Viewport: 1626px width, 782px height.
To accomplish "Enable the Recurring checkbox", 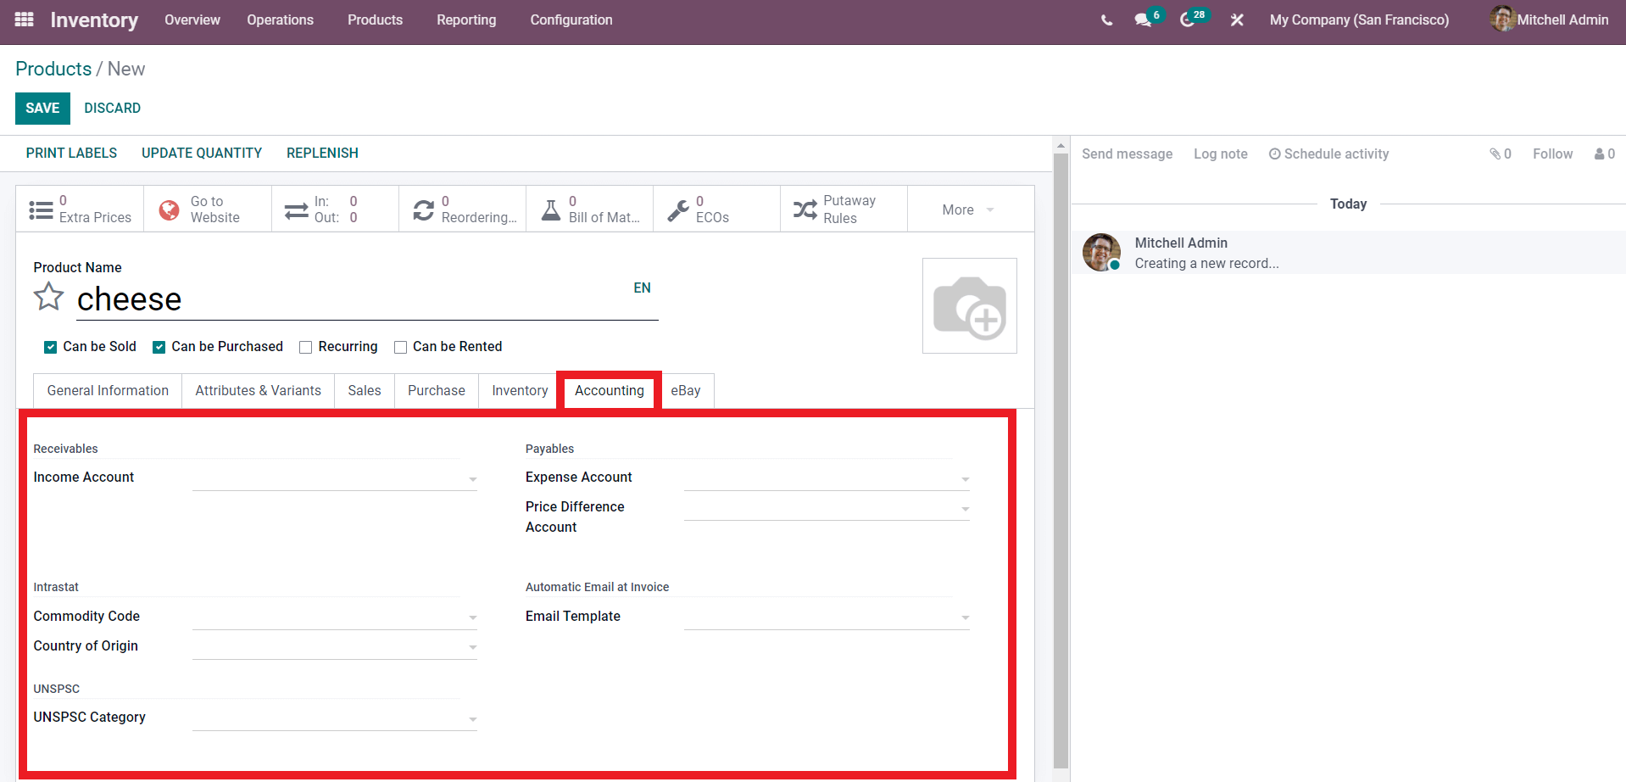I will point(306,347).
